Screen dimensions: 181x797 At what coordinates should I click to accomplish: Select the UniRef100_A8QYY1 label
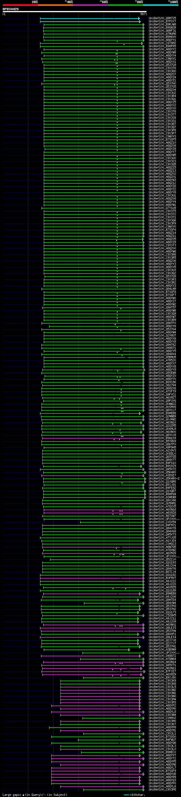162,40
